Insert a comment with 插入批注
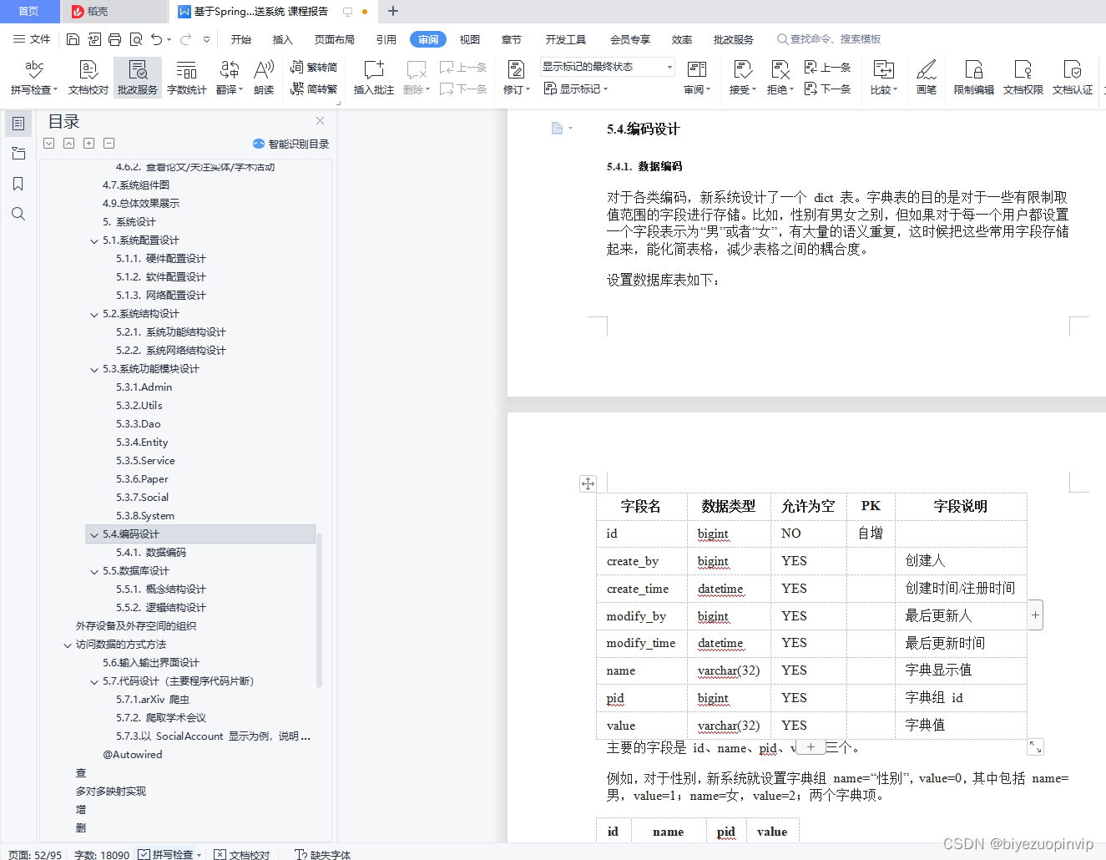Image resolution: width=1106 pixels, height=860 pixels. (x=373, y=78)
